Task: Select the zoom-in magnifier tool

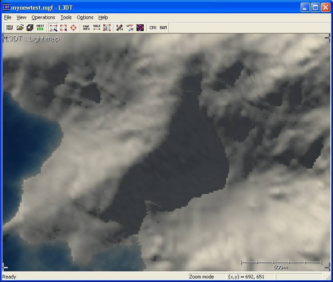Action: (x=54, y=27)
